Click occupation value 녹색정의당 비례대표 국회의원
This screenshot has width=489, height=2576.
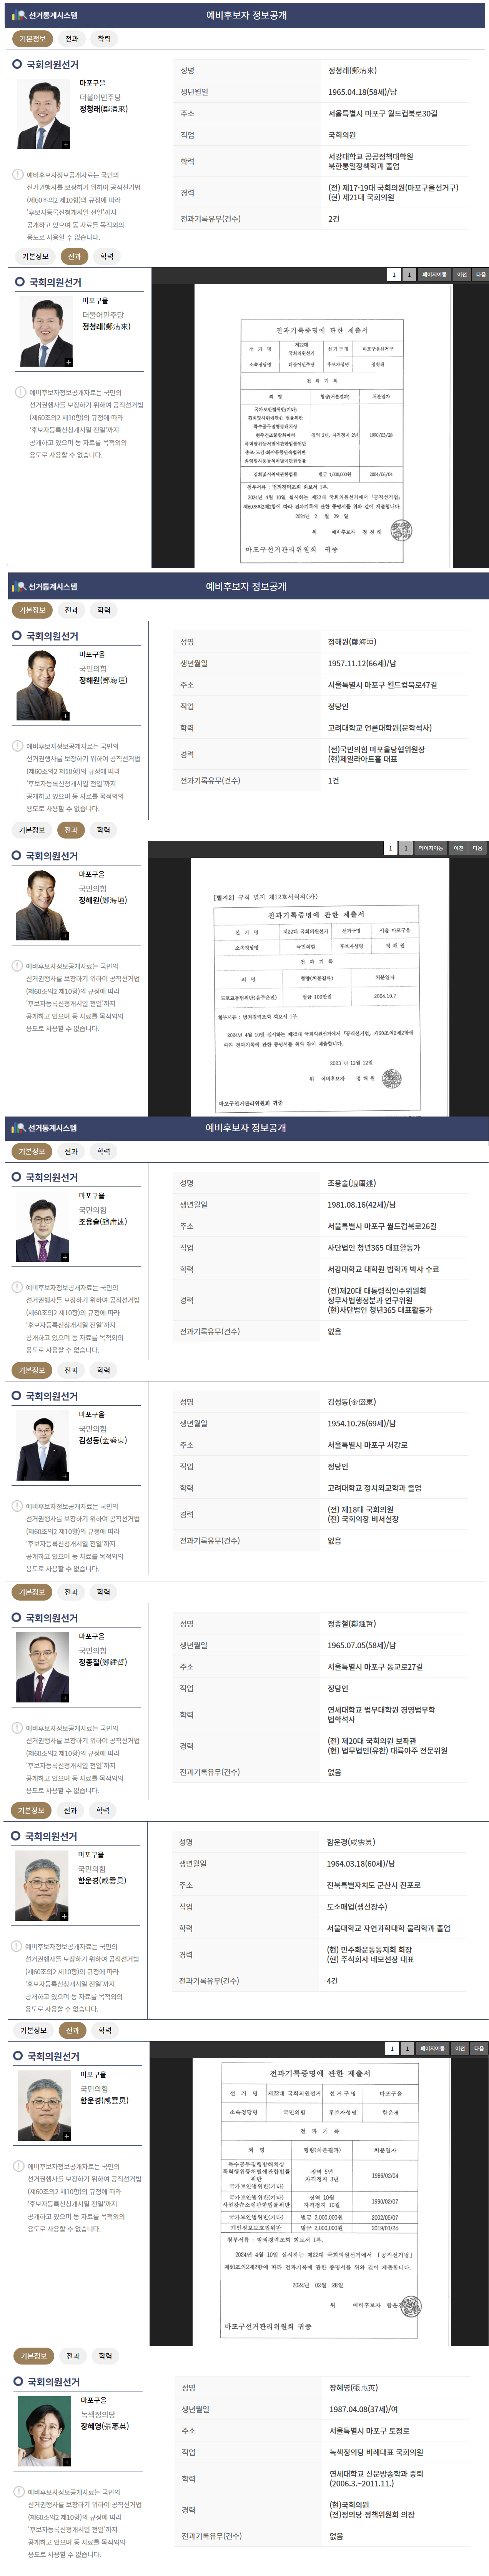pos(376,2452)
